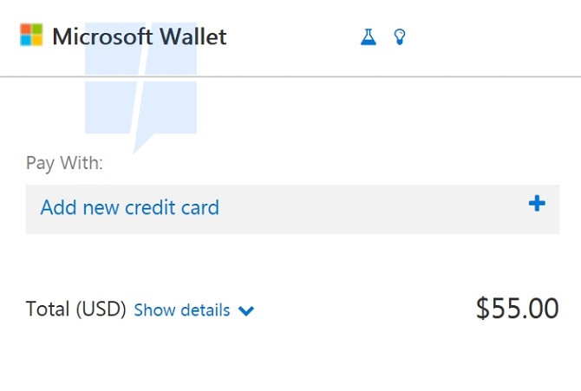Click the red square of Microsoft logo
Screen dimensions: 581x391
(26, 29)
